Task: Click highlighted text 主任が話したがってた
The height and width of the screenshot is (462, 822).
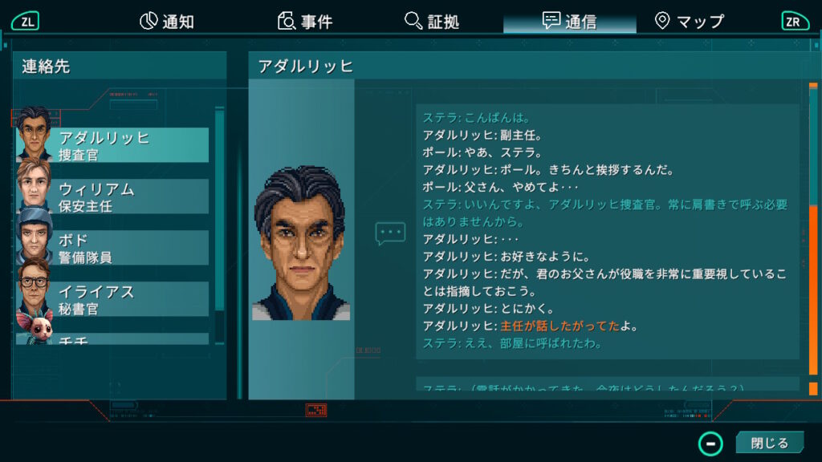Action: click(x=560, y=326)
